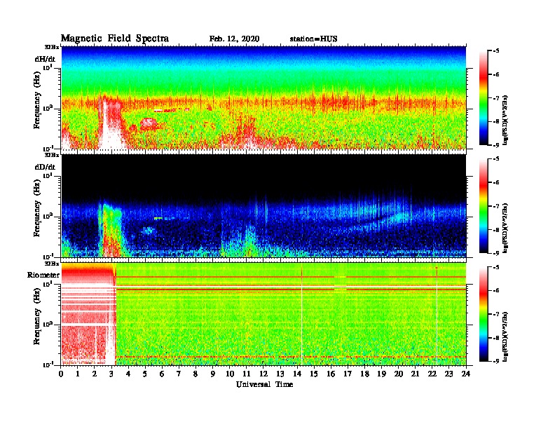Click the "Magnetic Field Spectra" title

(115, 39)
